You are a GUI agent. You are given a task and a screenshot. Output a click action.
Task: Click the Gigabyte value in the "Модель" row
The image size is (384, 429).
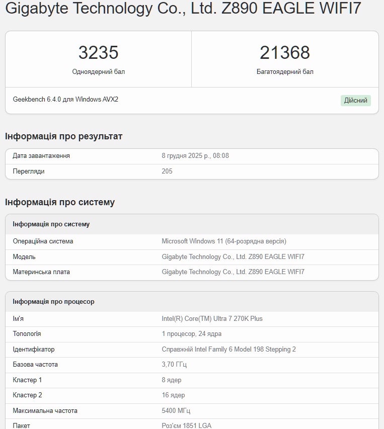pyautogui.click(x=233, y=257)
